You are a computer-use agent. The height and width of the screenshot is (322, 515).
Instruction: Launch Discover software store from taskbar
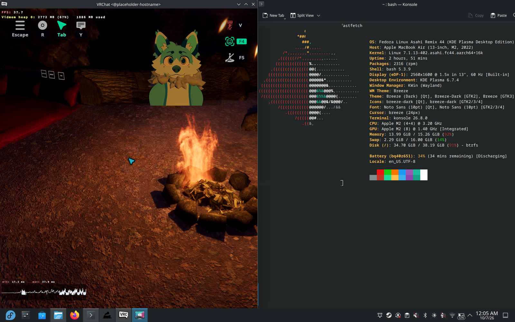coord(42,315)
